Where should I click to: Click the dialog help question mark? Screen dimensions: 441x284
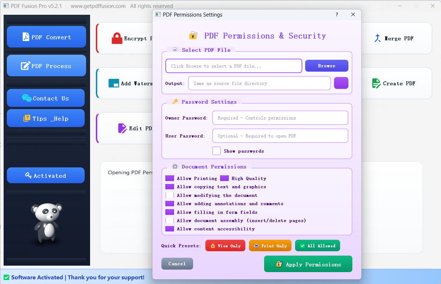coord(337,15)
